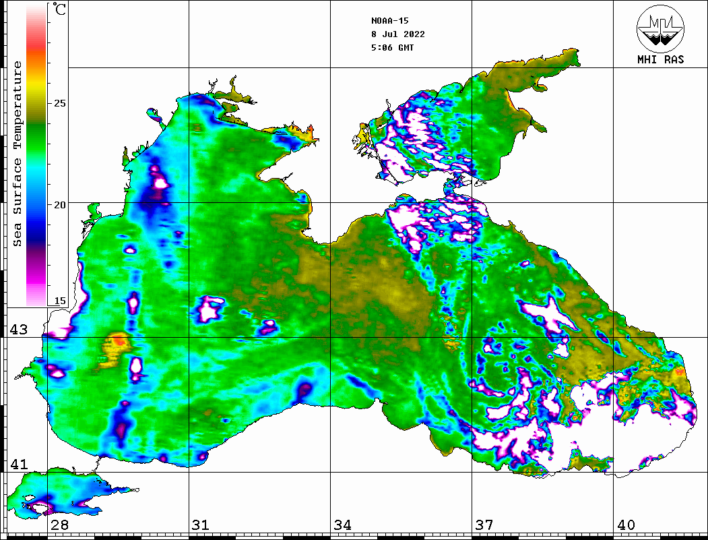Click the 'Sea Surface Temperature' vertical label

pos(17,154)
